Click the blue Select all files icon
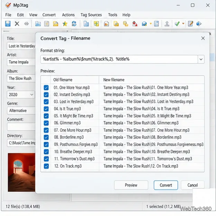 (86, 24)
